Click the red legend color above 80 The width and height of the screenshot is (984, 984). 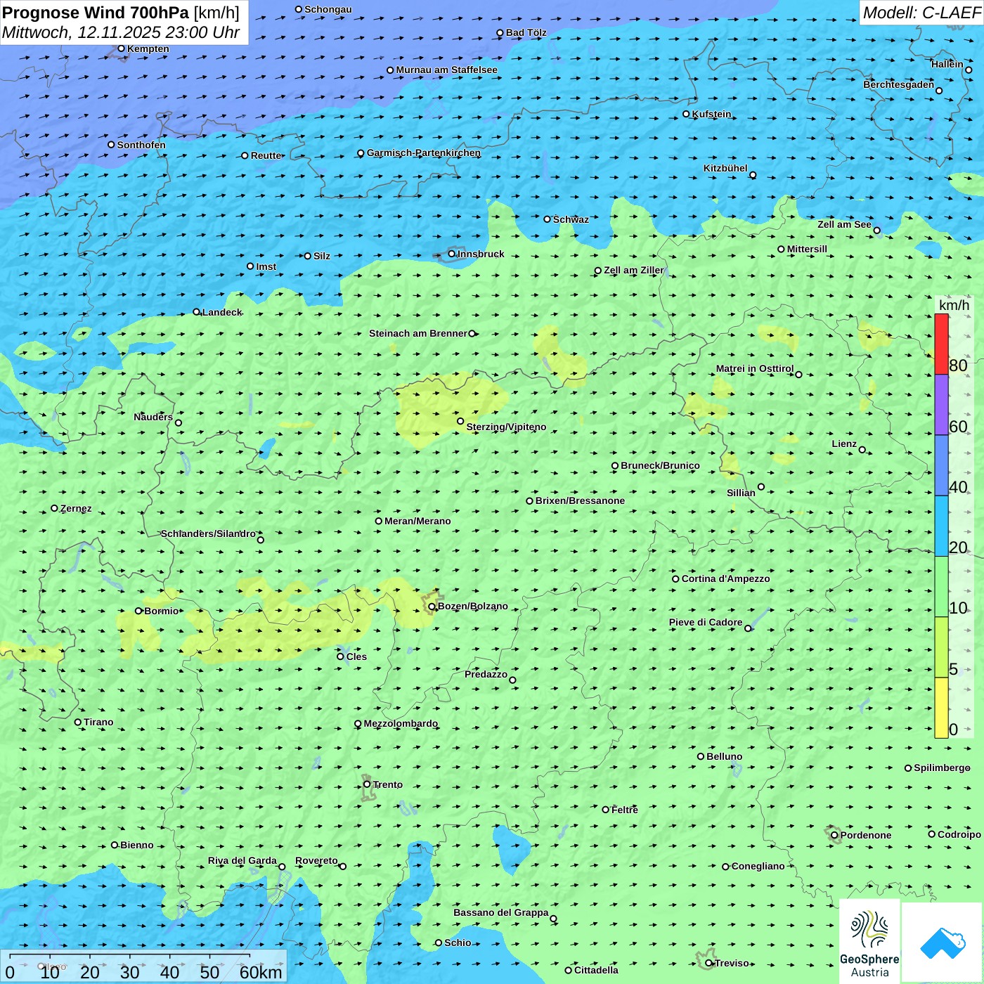pos(941,344)
